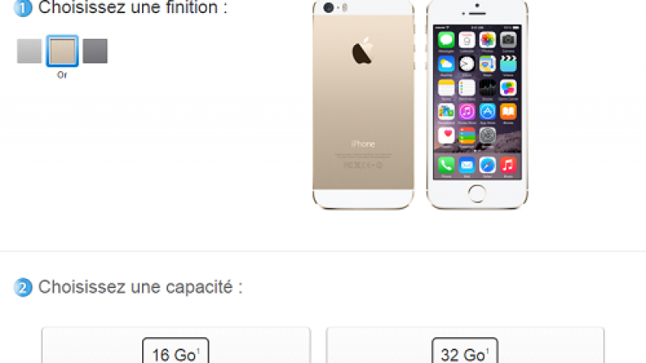646x363 pixels.
Task: Click the Mail envelope icon in dock
Action: pos(467,165)
